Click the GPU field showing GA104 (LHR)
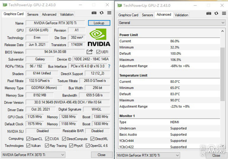Viewport: 228px width, 159px height. 39,30
